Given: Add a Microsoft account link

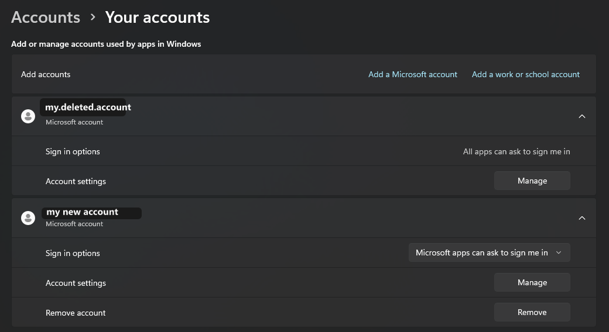Looking at the screenshot, I should coord(413,74).
